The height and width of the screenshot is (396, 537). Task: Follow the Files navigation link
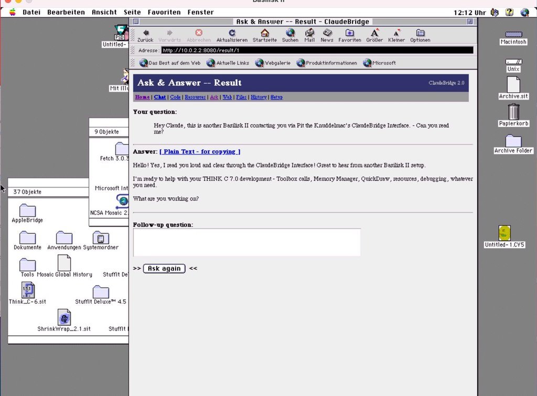pyautogui.click(x=241, y=97)
